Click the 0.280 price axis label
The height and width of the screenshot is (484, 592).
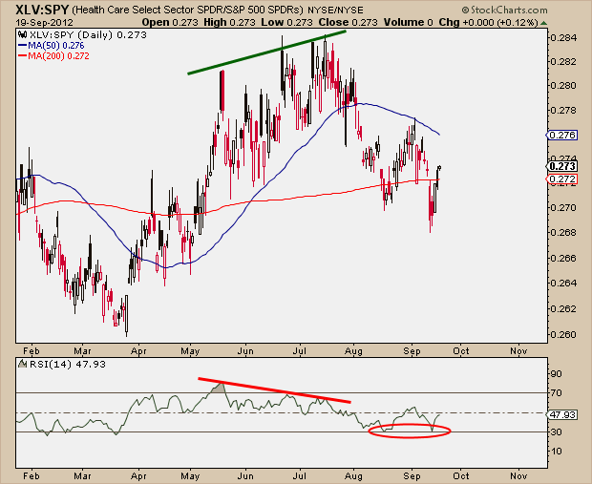[x=563, y=86]
